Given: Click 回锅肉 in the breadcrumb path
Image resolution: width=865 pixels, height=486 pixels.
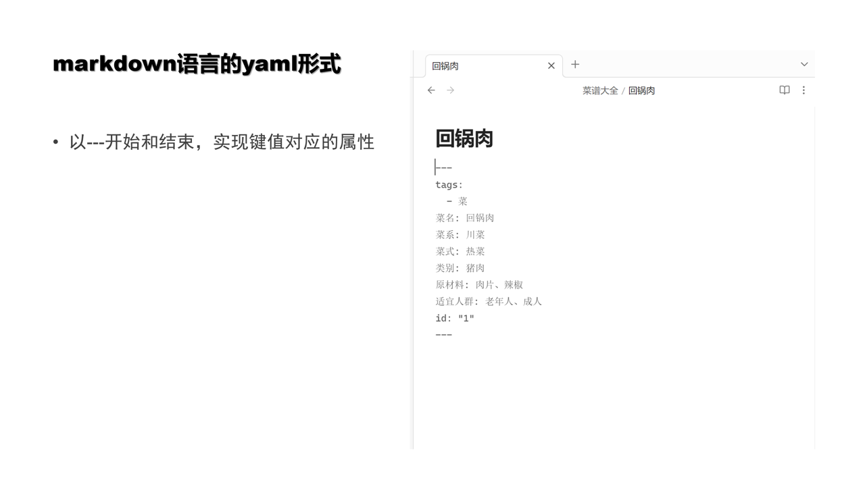Looking at the screenshot, I should pyautogui.click(x=641, y=90).
